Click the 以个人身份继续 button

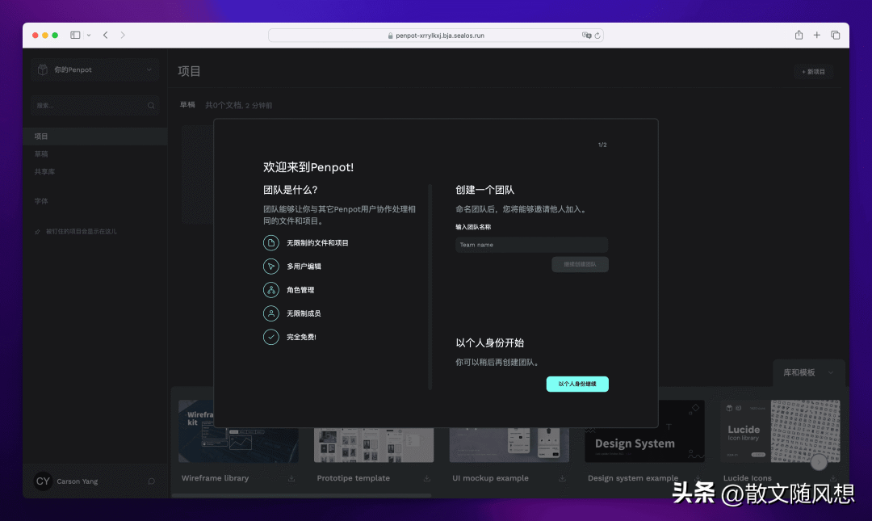click(x=577, y=384)
